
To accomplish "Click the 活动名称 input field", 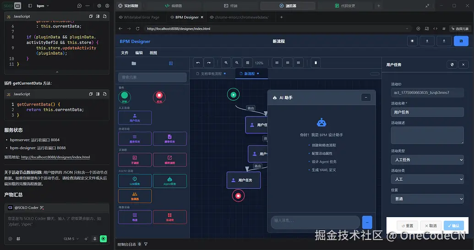I will coord(427,112).
